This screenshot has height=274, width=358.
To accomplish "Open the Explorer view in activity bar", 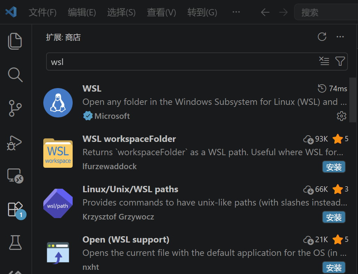I will [15, 41].
